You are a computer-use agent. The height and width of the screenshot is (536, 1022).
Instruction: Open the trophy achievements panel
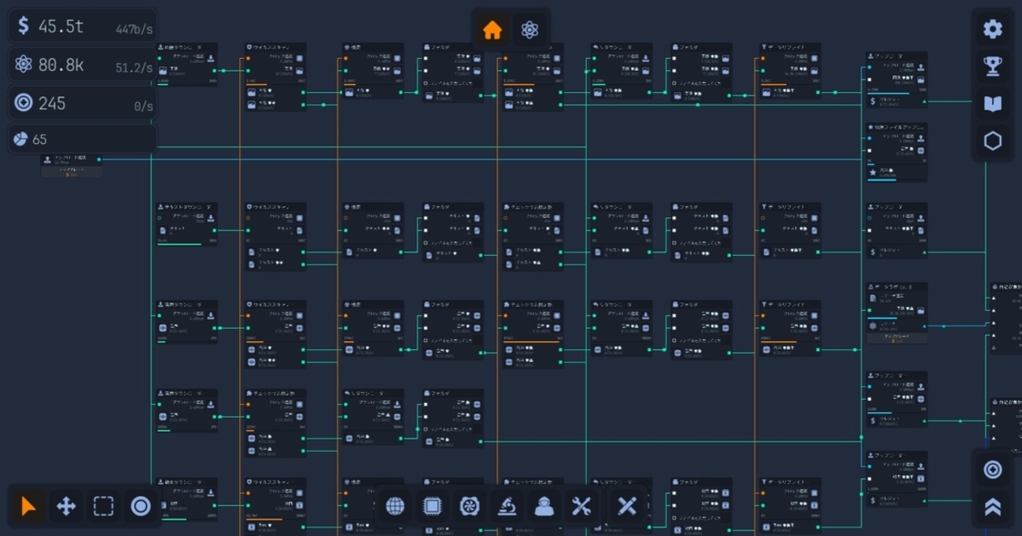point(993,66)
